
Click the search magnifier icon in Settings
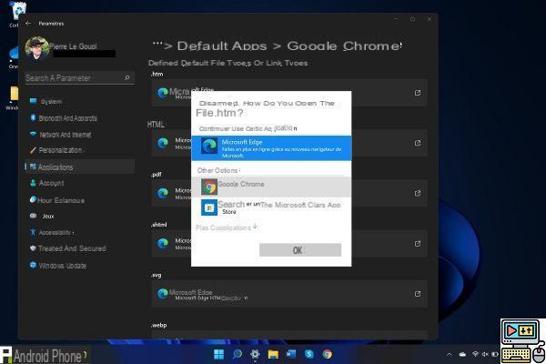127,77
